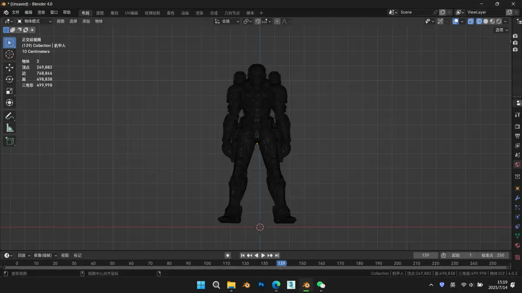Select the Add Cube tool
The height and width of the screenshot is (293, 522).
tap(9, 141)
